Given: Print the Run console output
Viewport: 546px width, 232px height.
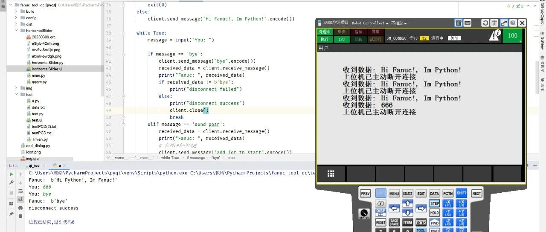Looking at the screenshot, I should (x=20, y=208).
